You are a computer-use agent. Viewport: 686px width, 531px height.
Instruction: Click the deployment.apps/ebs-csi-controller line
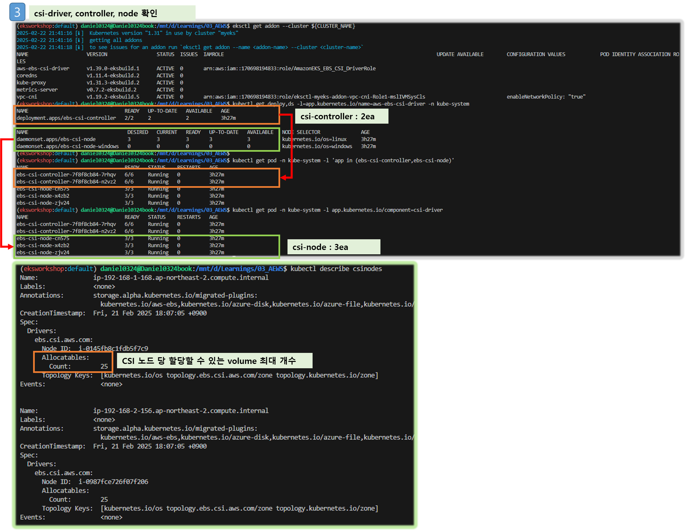(66, 118)
